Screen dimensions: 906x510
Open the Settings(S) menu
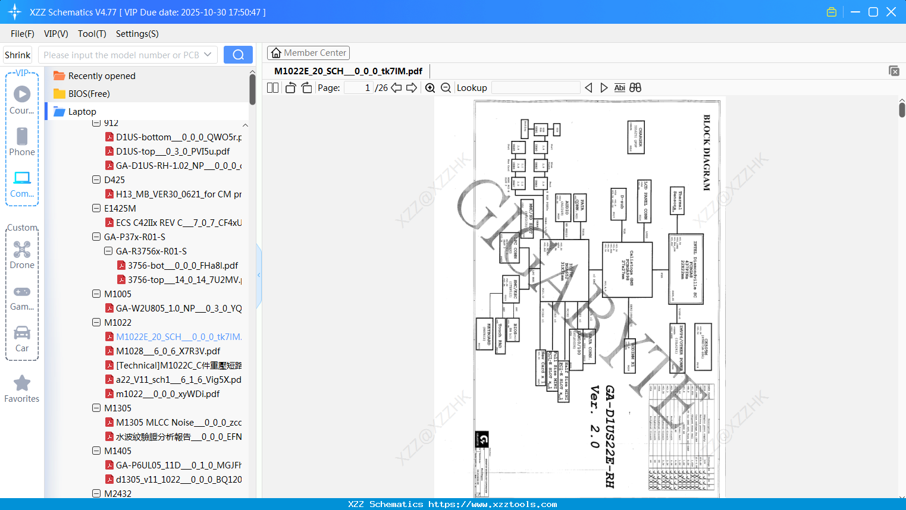[x=137, y=34]
